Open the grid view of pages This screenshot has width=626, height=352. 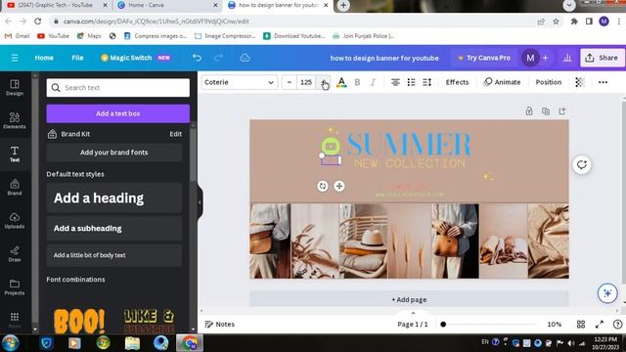pos(581,325)
